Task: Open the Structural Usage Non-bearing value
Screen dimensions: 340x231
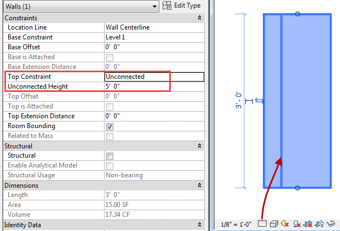Action: (x=154, y=175)
